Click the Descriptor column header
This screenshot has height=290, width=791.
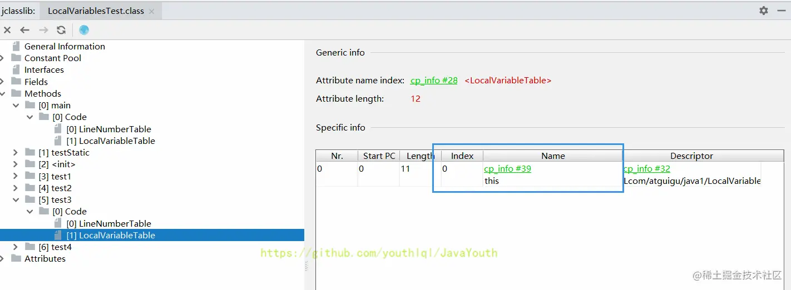pos(691,156)
